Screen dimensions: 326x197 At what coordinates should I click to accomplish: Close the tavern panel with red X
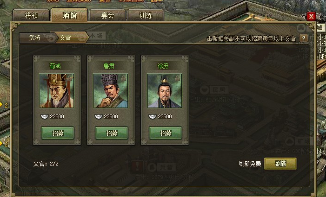[311, 16]
